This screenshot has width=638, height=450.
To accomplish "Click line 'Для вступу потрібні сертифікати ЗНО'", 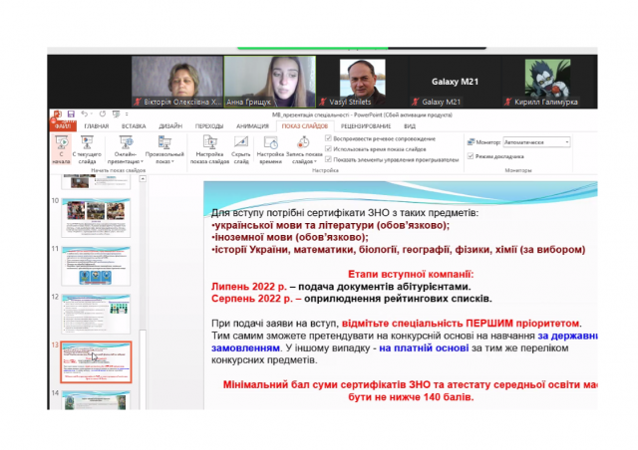I will 345,213.
